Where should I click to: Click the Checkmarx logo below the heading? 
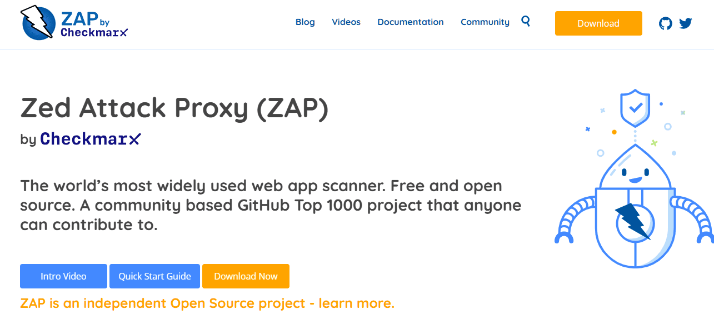[91, 139]
